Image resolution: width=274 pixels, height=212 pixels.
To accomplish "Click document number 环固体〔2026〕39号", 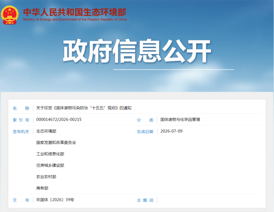I will [x=55, y=200].
